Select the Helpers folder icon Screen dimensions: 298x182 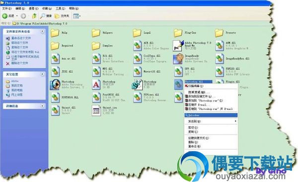[96, 33]
